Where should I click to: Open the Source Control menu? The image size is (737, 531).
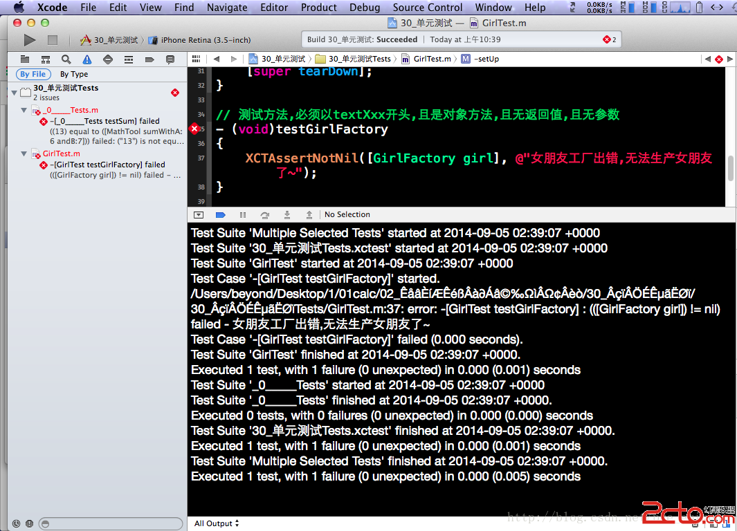(x=428, y=8)
